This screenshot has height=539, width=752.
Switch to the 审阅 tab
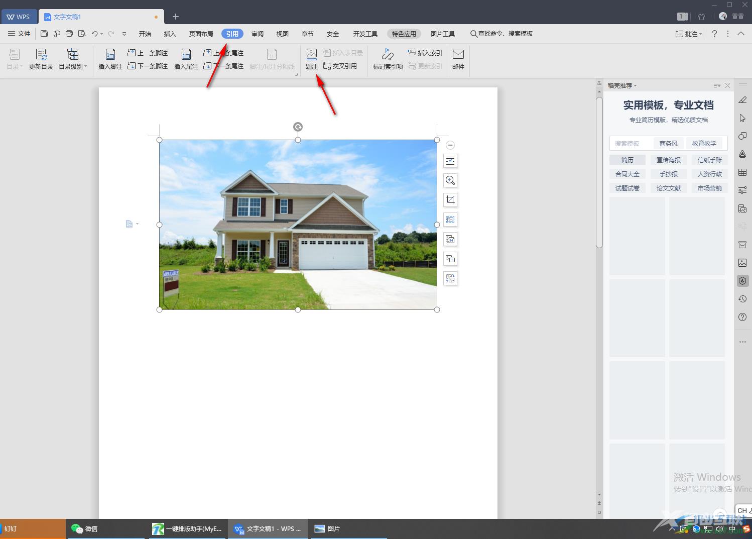tap(258, 34)
